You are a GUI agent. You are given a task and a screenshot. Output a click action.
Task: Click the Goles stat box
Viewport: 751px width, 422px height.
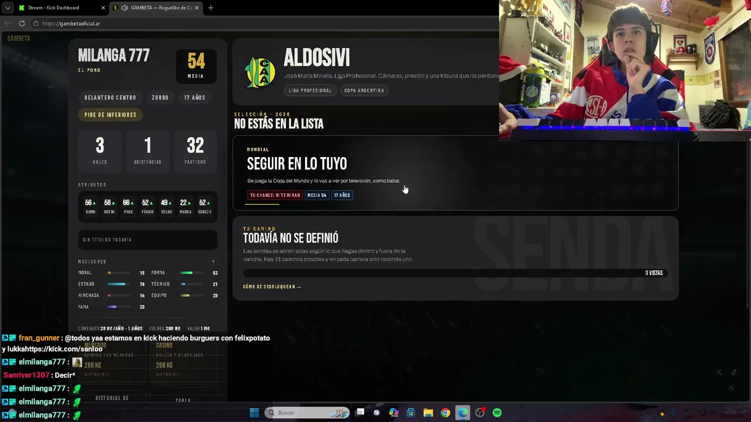(100, 151)
